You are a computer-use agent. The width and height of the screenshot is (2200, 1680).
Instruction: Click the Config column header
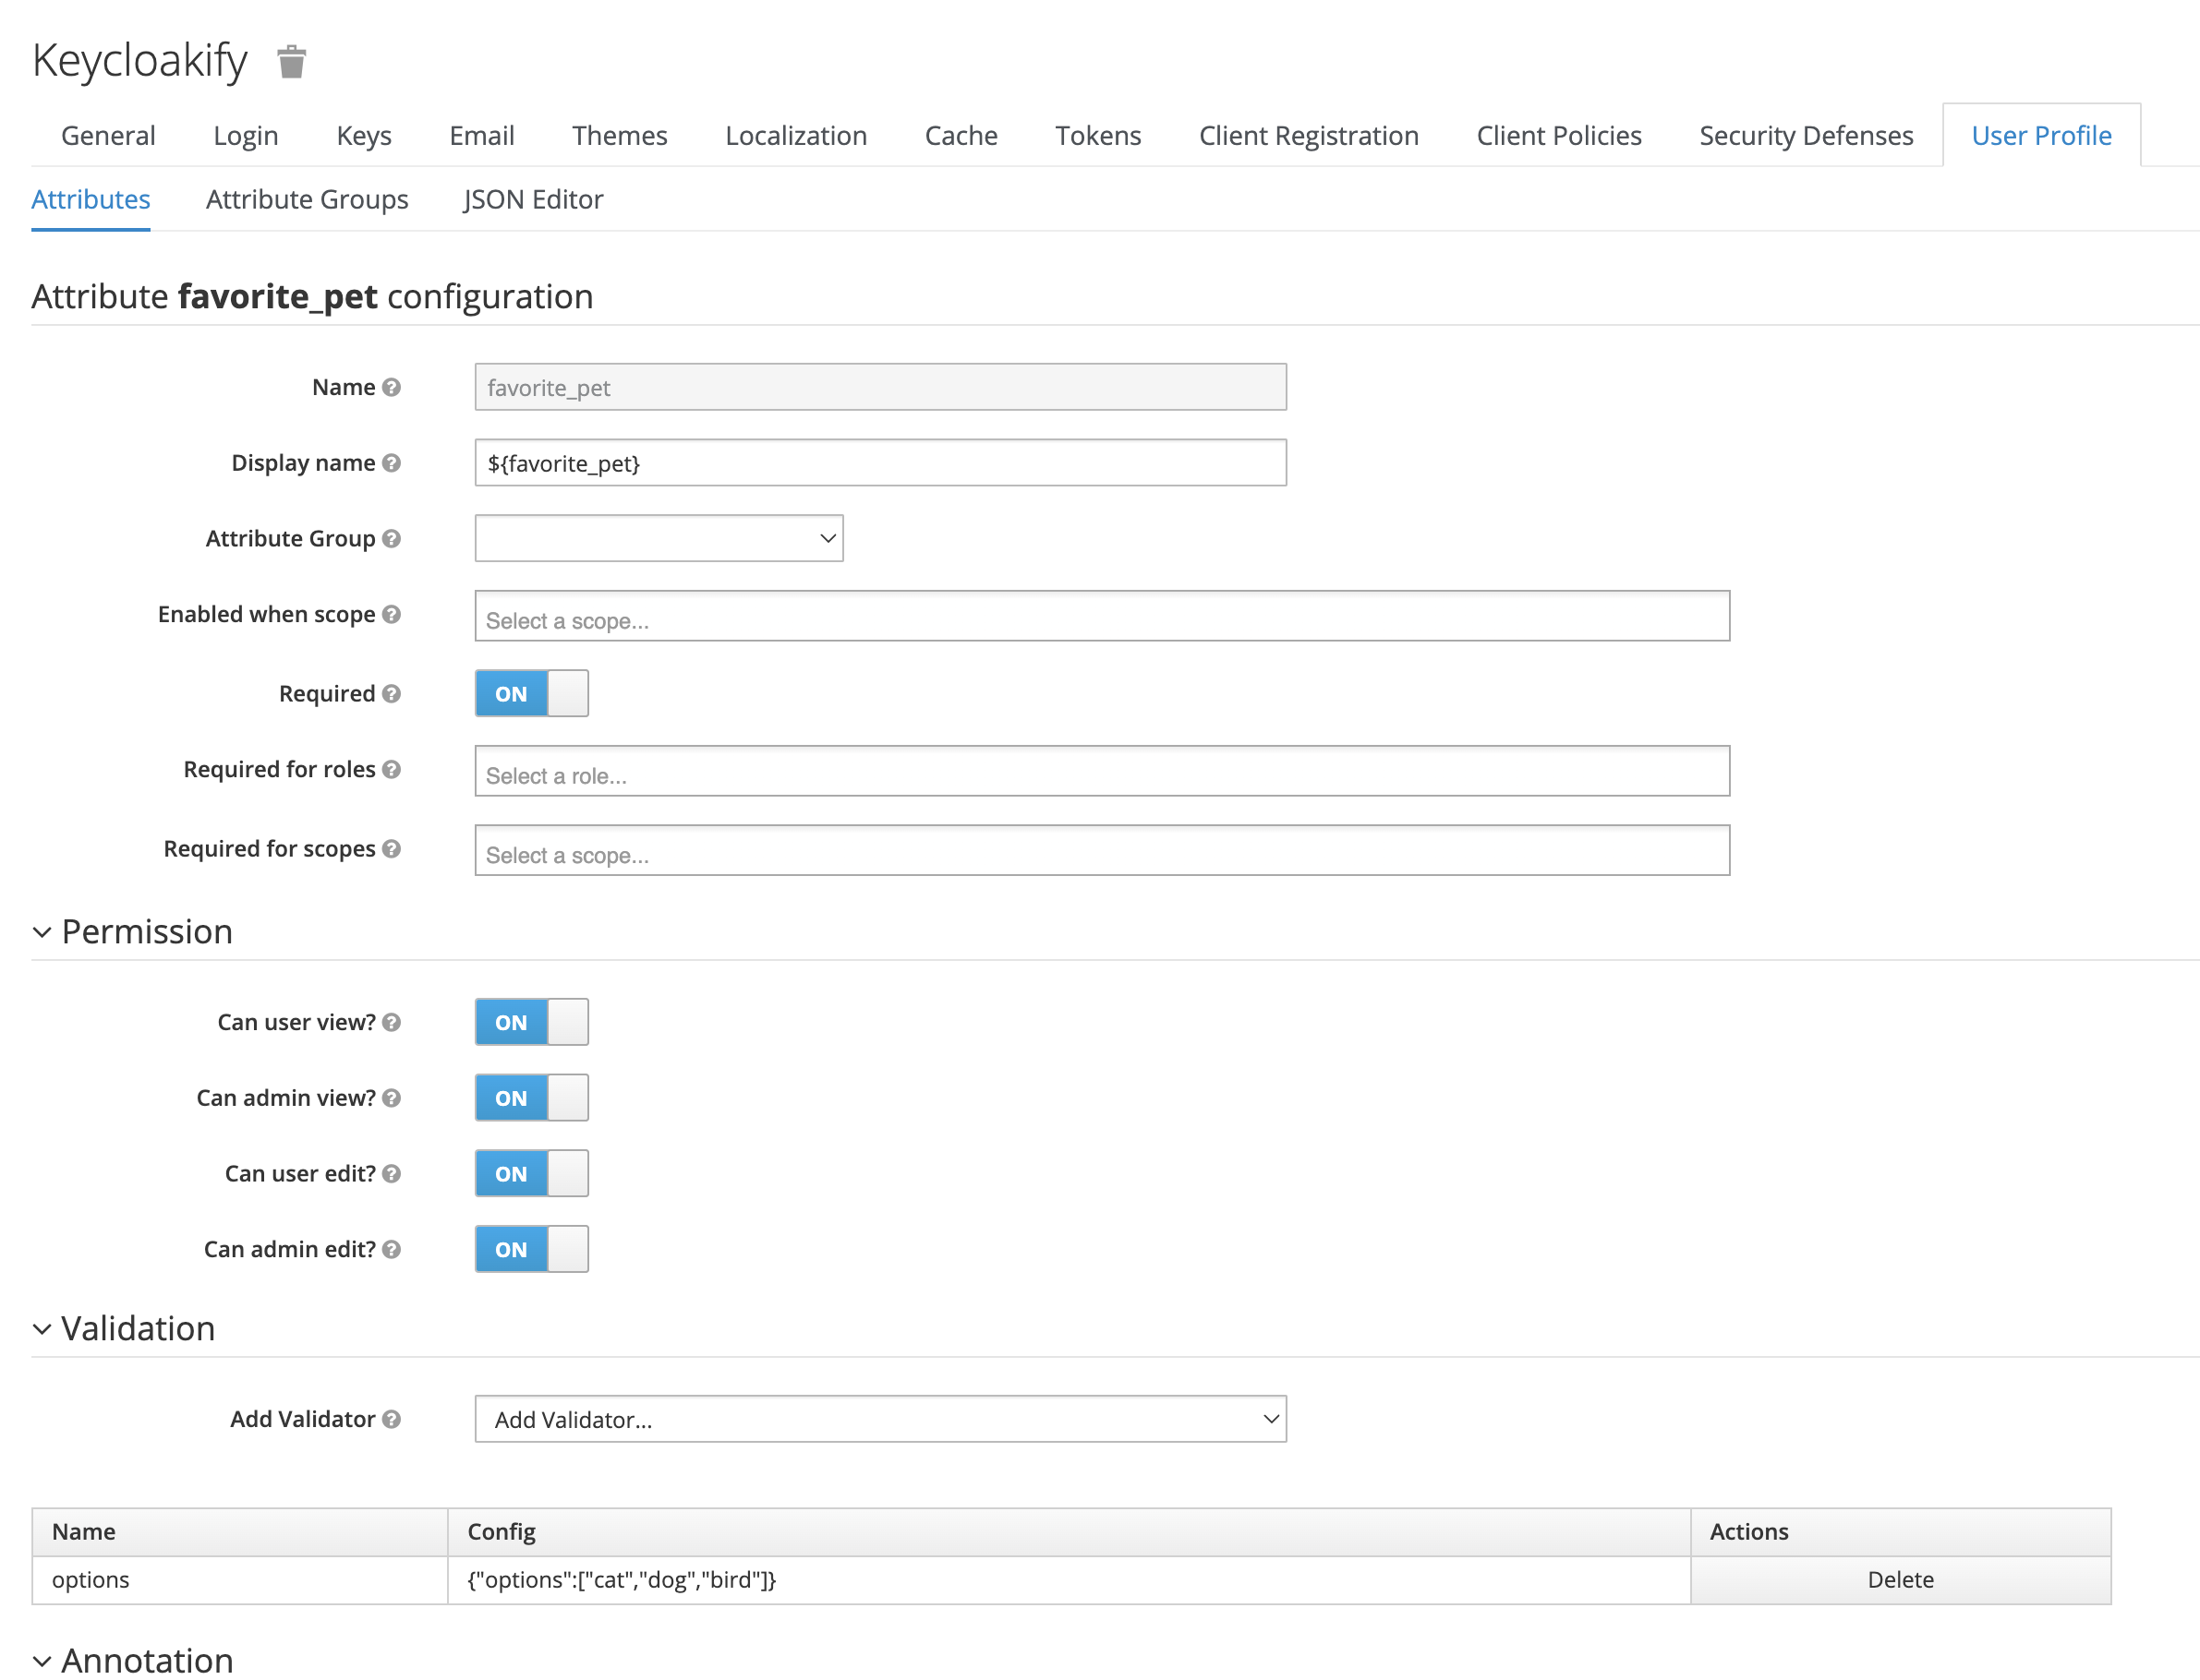click(1069, 1533)
